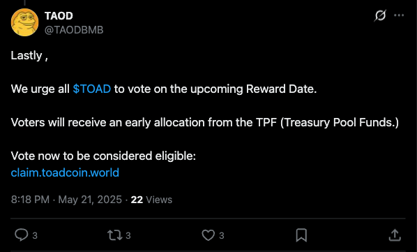Open the three-dot More options menu
Image resolution: width=417 pixels, height=252 pixels.
(399, 15)
